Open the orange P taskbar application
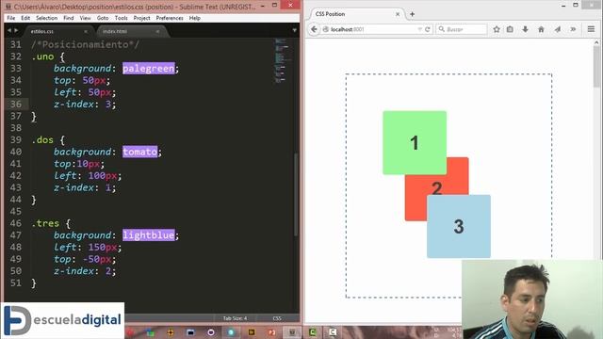 (271, 332)
